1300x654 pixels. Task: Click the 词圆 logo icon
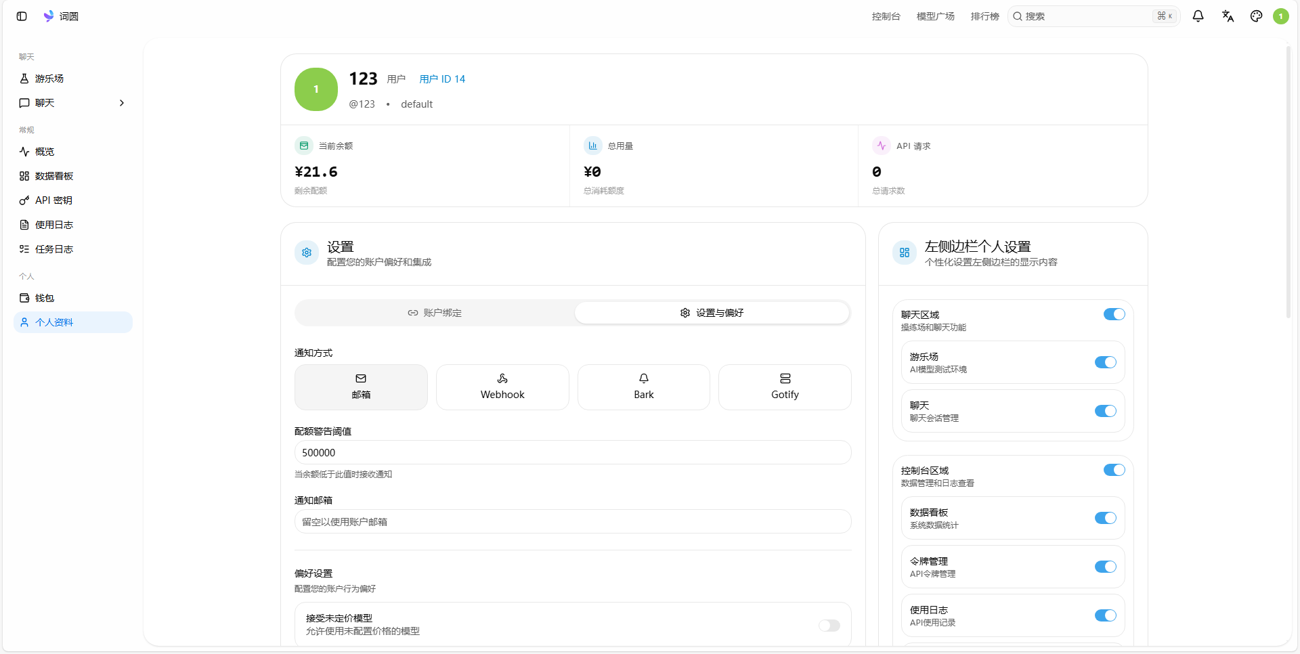49,16
